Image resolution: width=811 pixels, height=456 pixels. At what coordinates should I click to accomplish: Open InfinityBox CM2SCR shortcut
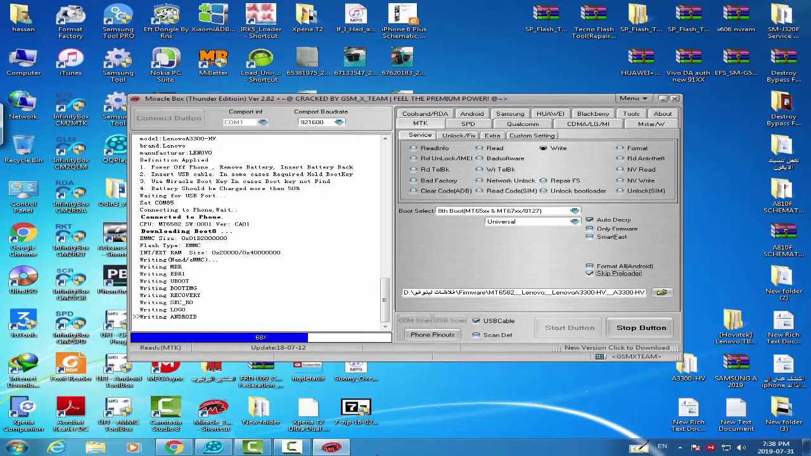point(70,284)
